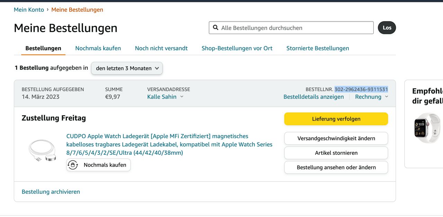Switch to the Nochmals kaufen tab

(x=98, y=48)
